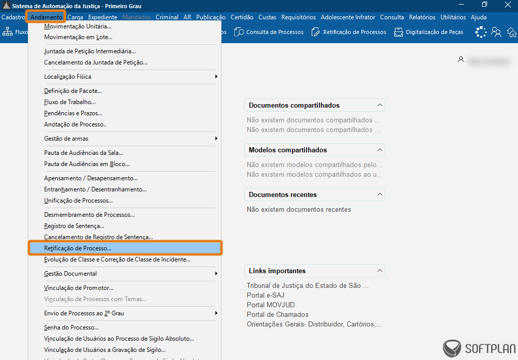
Task: Click the Retificação de Processos pencil icon
Action: click(315, 32)
